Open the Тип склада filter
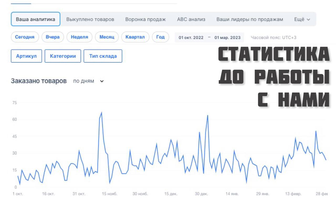336x214 pixels. (x=103, y=56)
